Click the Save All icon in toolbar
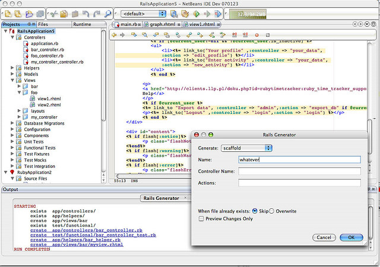Screen dimensions: 380x267 coord(40,13)
